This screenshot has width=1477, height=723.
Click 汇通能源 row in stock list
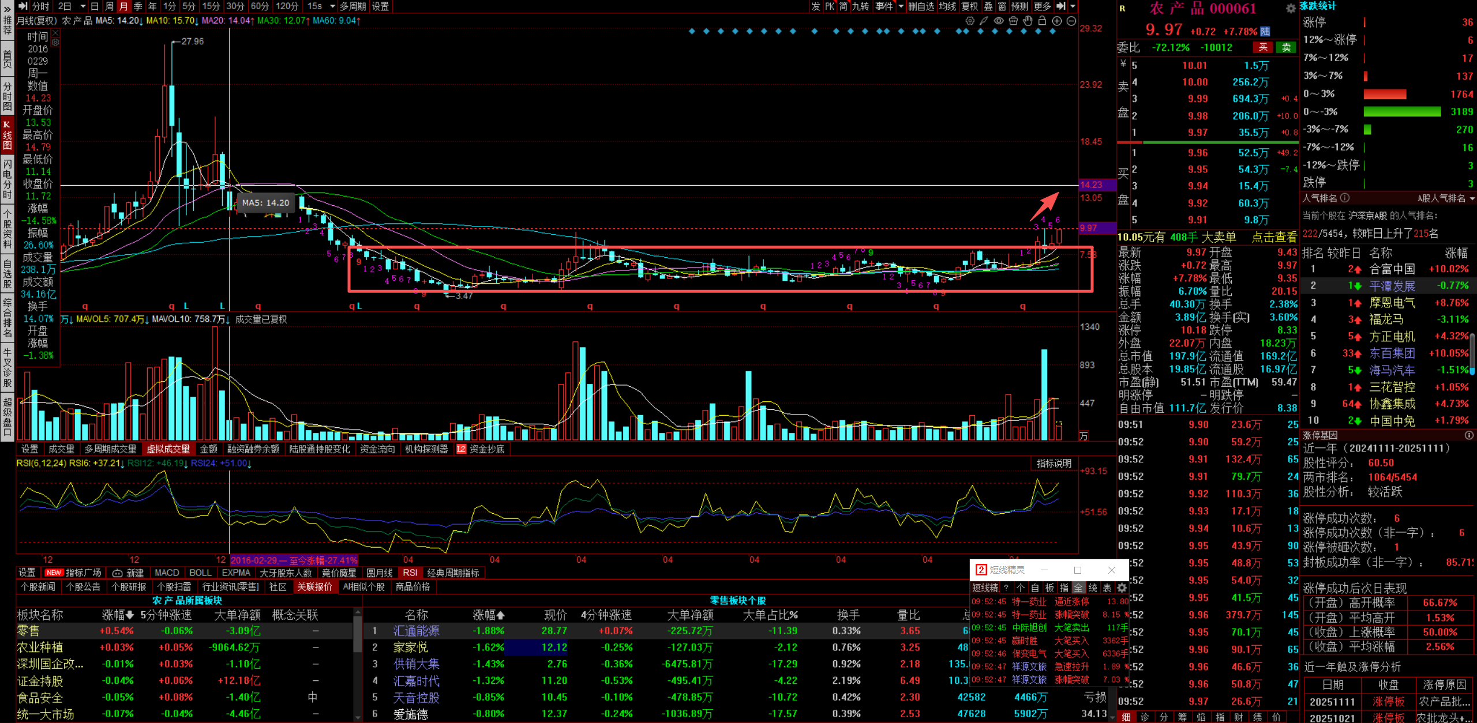tap(416, 631)
